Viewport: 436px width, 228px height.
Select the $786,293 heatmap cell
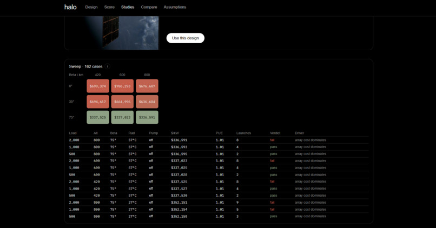point(122,86)
